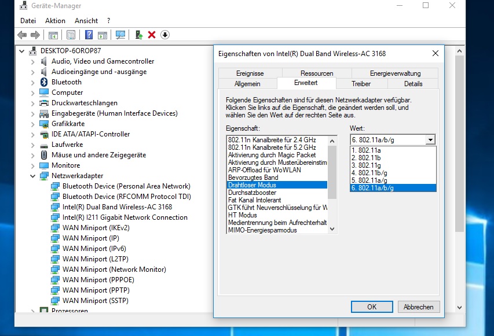Disable the device with the down-arrow icon
Viewport: 494px width, 336px height.
[165, 35]
